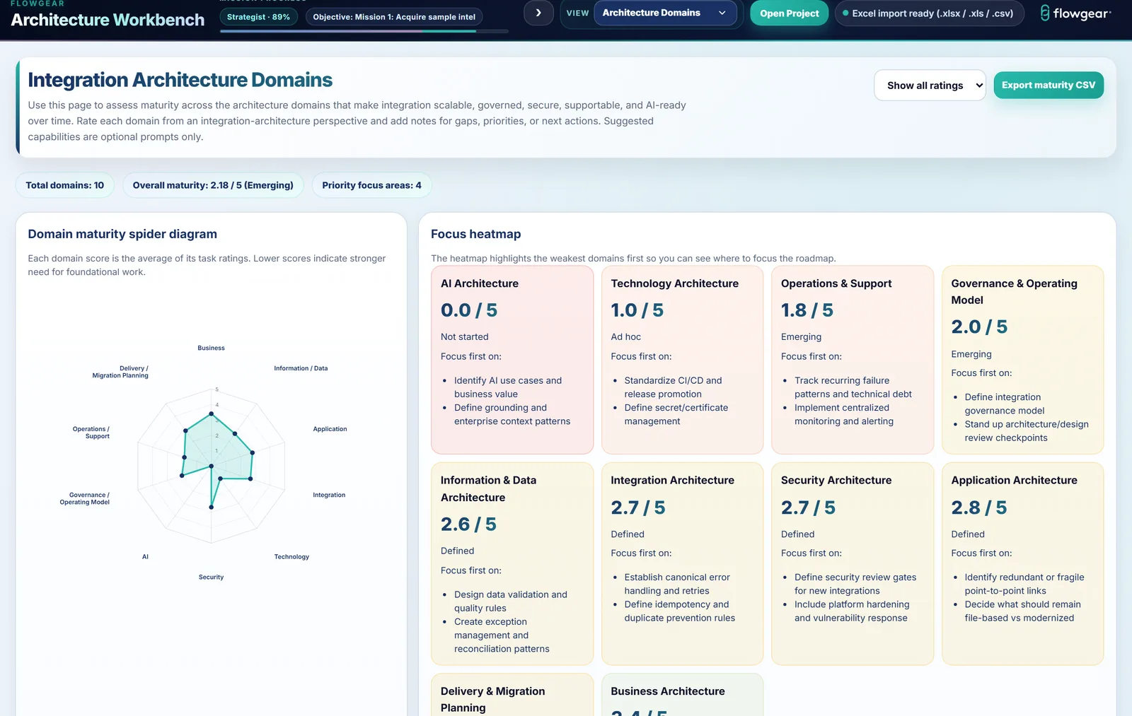Click 'Standardize CI/CD and release promotion' bullet
This screenshot has height=716, width=1132.
673,387
